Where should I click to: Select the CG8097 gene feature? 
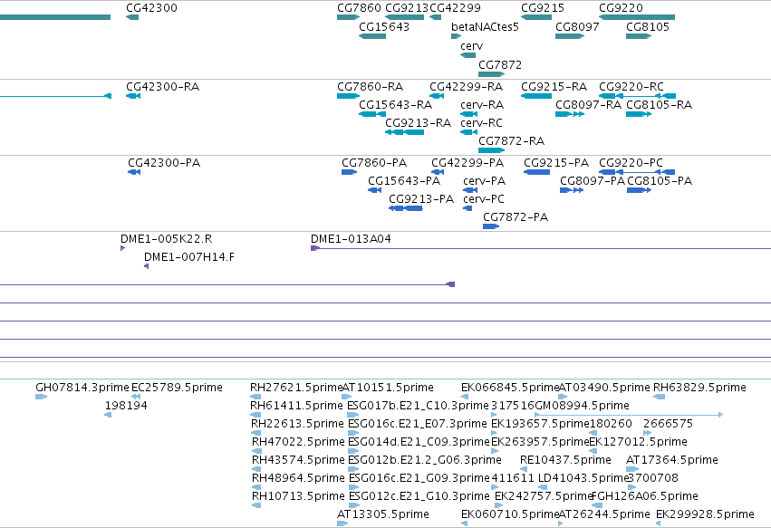pyautogui.click(x=570, y=36)
